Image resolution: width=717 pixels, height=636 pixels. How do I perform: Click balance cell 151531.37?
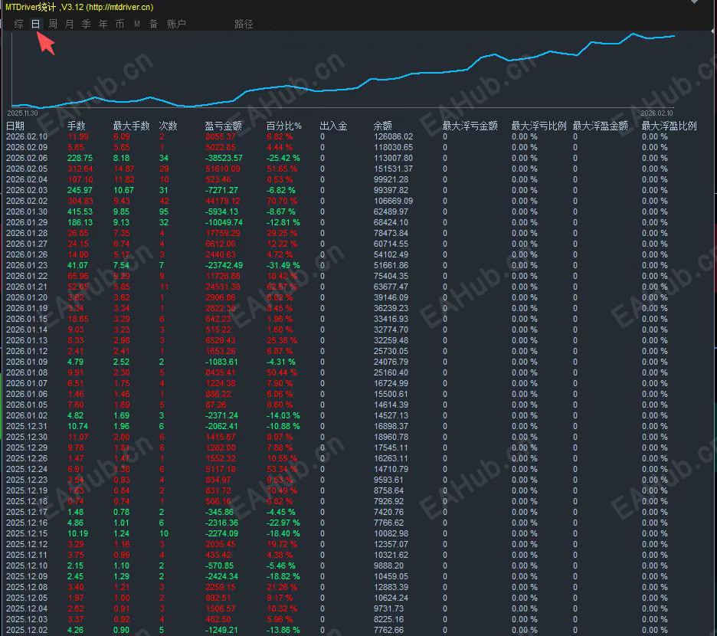pos(393,169)
